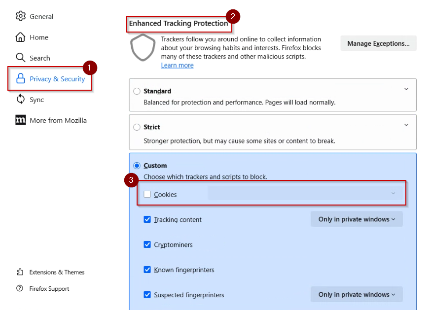The image size is (431, 310).
Task: Expand the Strict section chevron
Action: tap(406, 125)
